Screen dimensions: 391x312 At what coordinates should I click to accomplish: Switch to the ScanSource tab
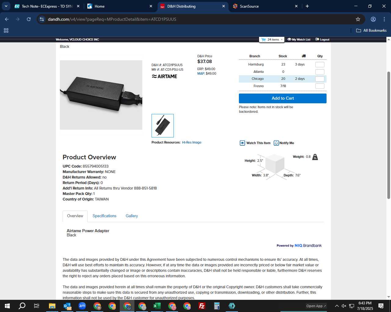click(265, 6)
